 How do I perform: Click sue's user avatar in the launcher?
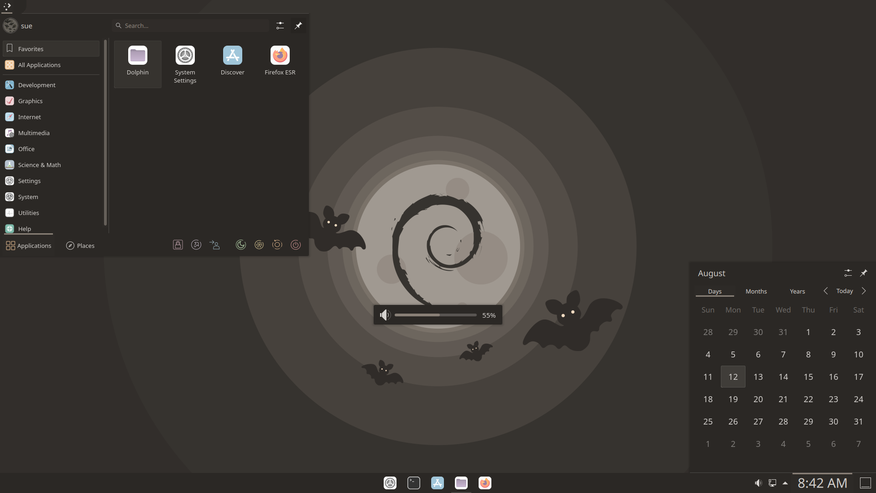point(10,26)
